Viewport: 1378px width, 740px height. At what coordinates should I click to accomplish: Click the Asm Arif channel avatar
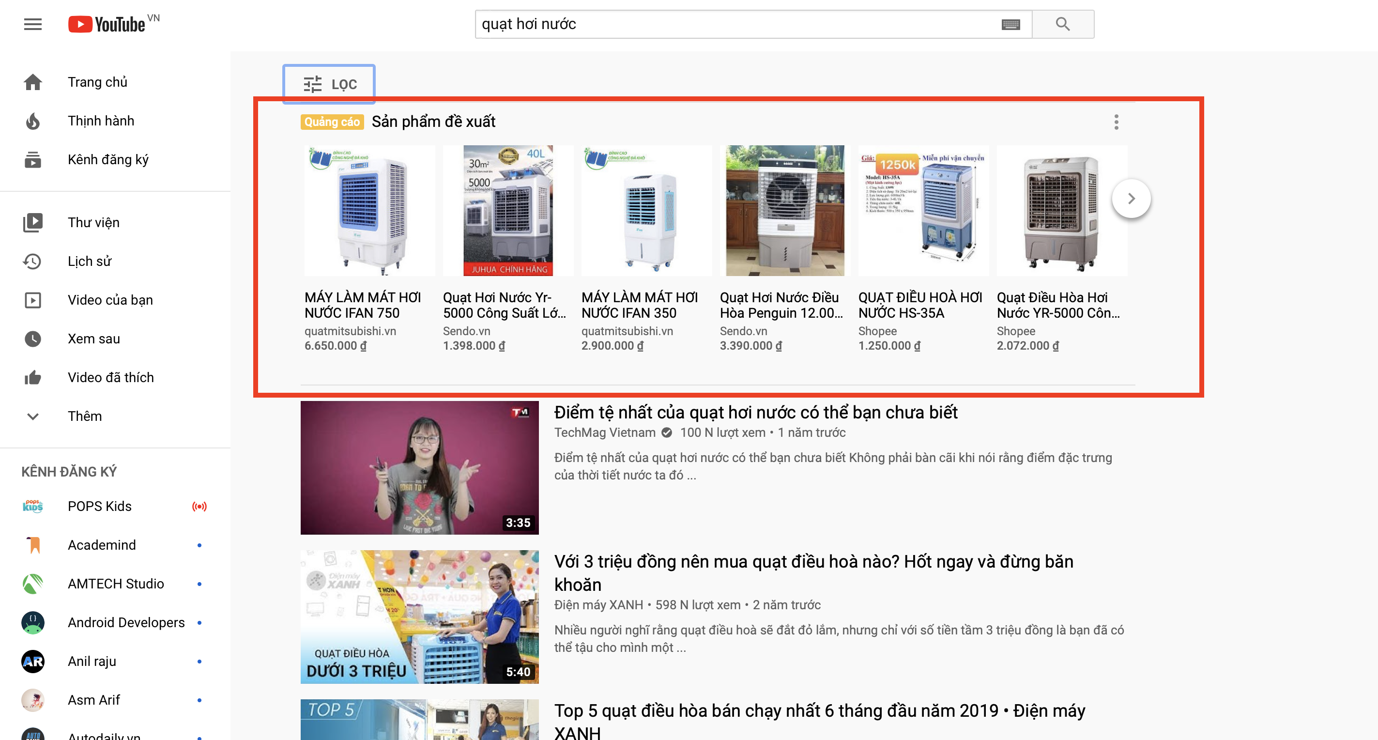point(32,700)
